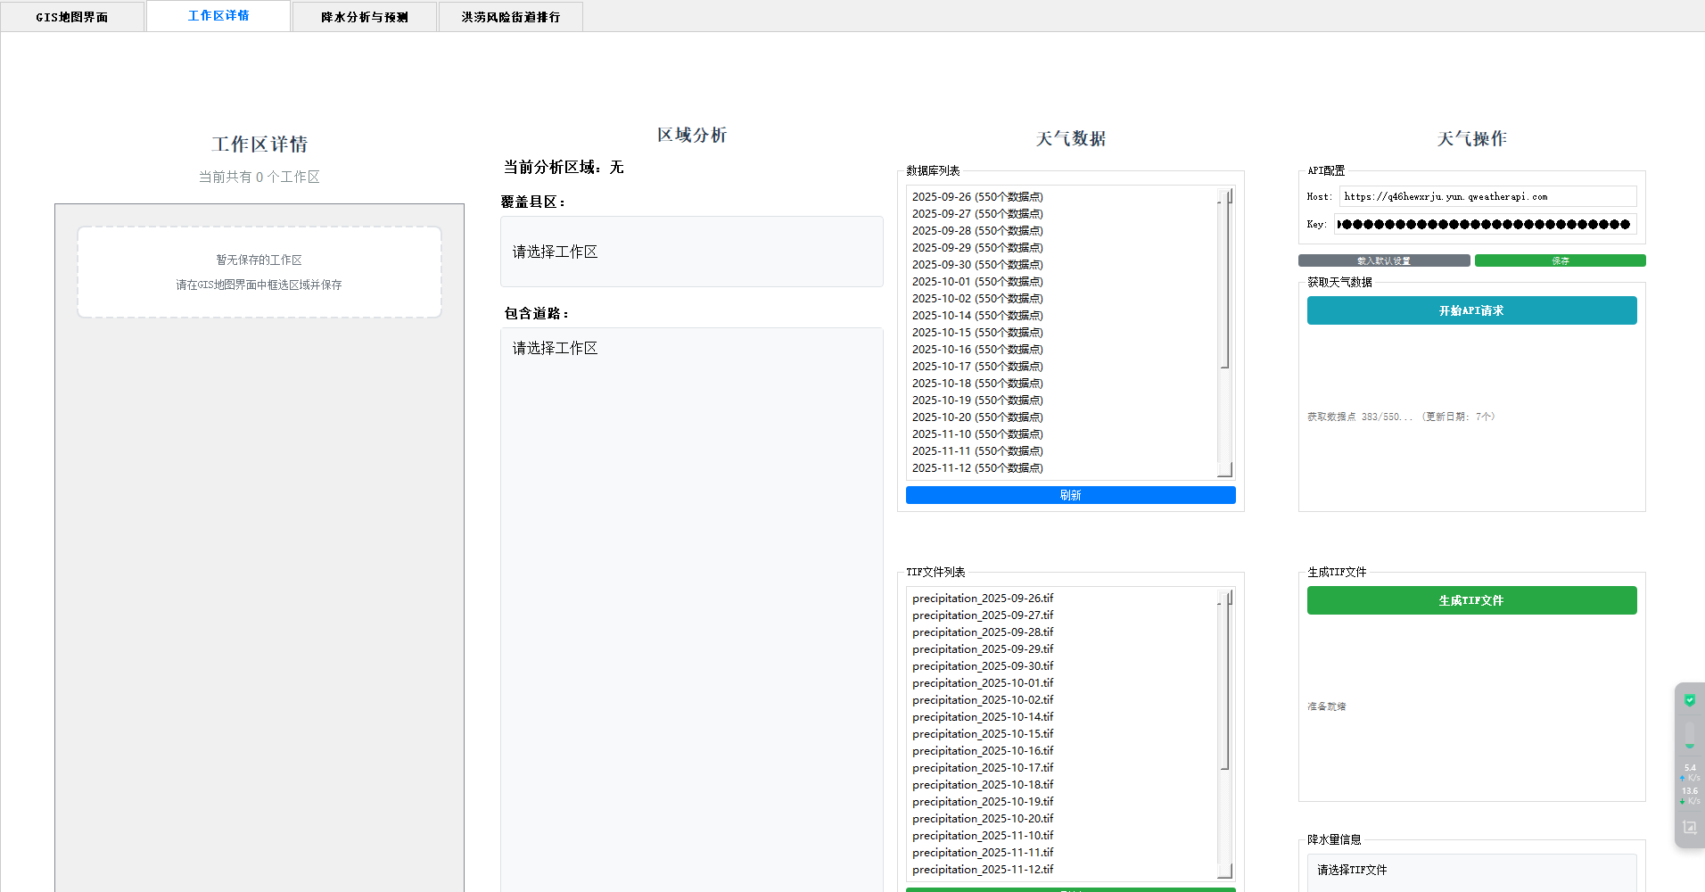Select the 工作区详情 tab
The height and width of the screenshot is (892, 1705).
(x=218, y=16)
